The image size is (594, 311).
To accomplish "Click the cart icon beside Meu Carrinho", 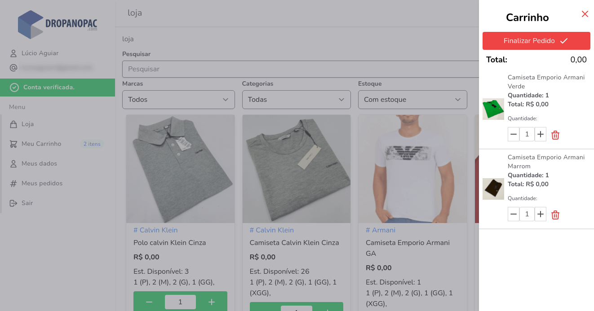I will tap(13, 144).
